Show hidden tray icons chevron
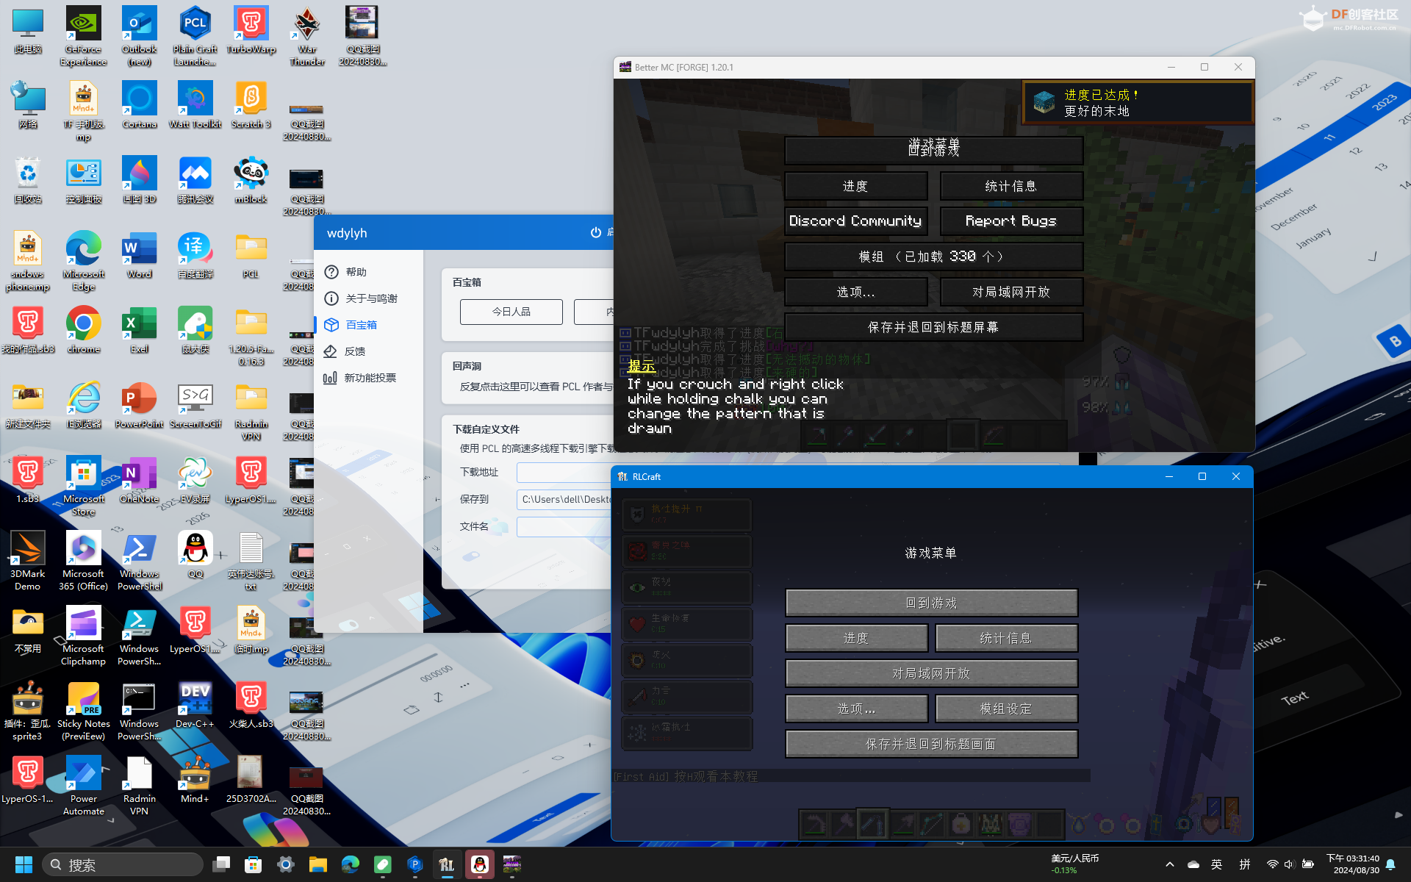 [x=1170, y=864]
